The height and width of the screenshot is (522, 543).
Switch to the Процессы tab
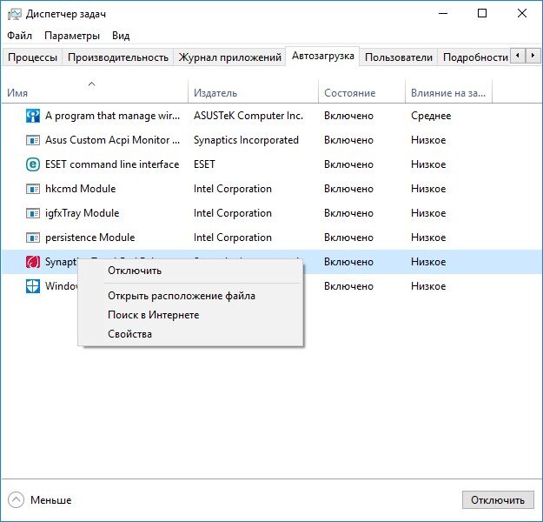(32, 57)
